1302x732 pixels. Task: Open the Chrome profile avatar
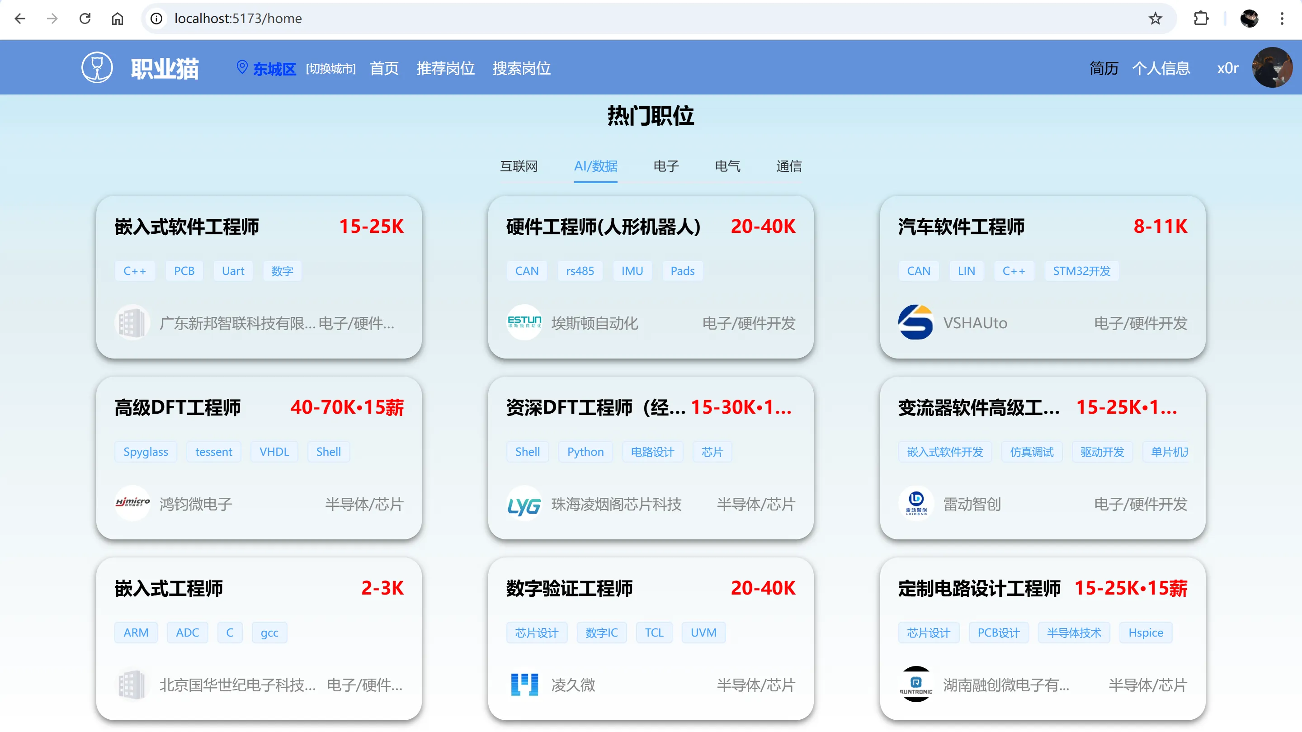tap(1249, 19)
